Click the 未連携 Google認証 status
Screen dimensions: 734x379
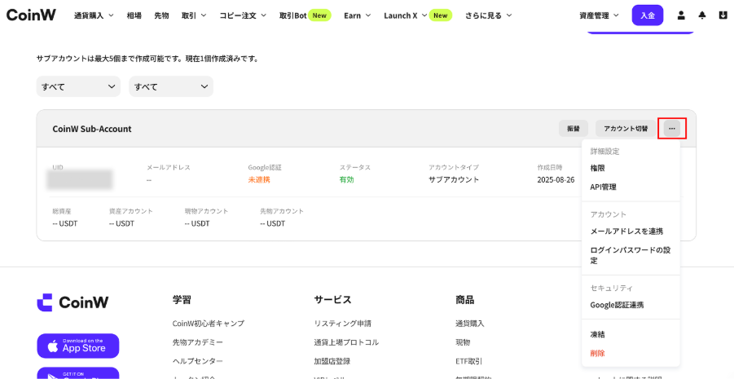259,179
